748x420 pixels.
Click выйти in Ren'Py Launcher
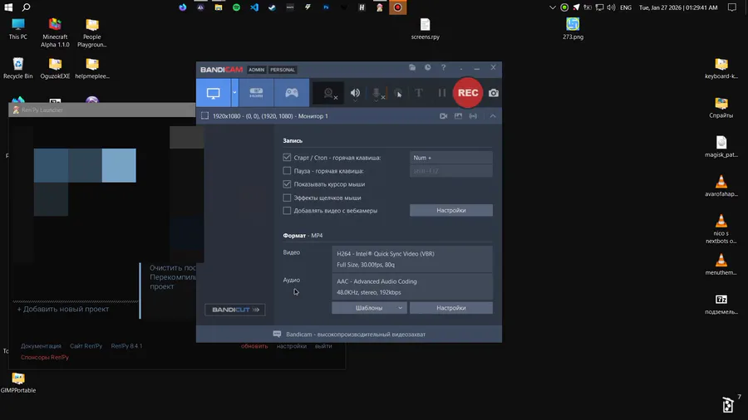323,346
